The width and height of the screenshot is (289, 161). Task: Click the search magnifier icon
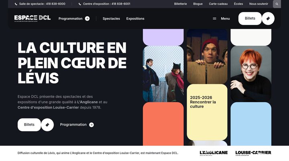(x=277, y=4)
